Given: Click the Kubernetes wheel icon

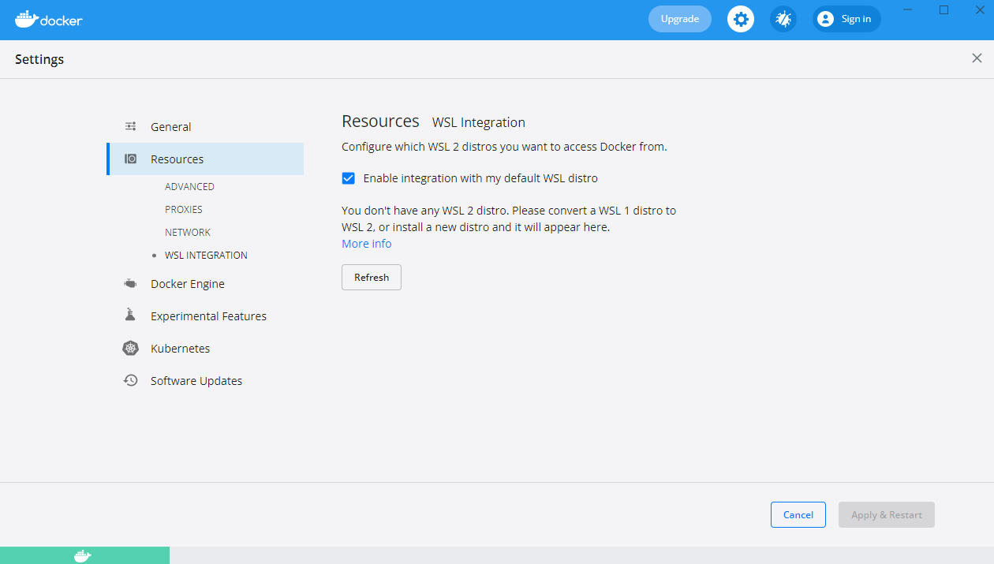Looking at the screenshot, I should (131, 348).
